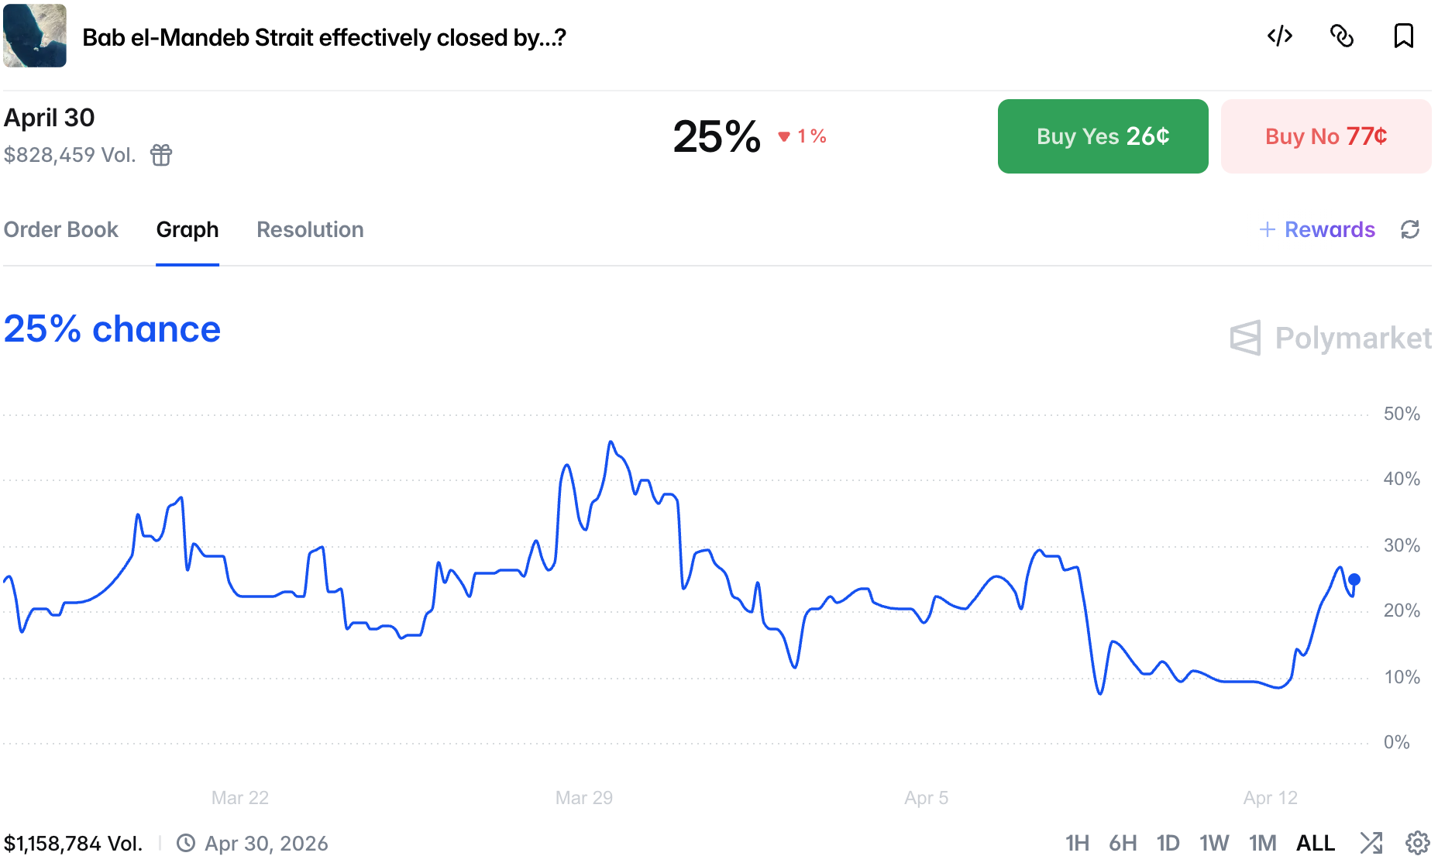Open chart settings gear
Viewport: 1438px width, 863px height.
[1417, 842]
